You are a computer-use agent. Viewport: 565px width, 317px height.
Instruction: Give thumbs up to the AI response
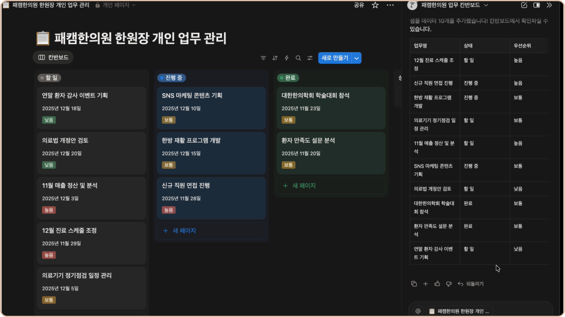coord(437,284)
